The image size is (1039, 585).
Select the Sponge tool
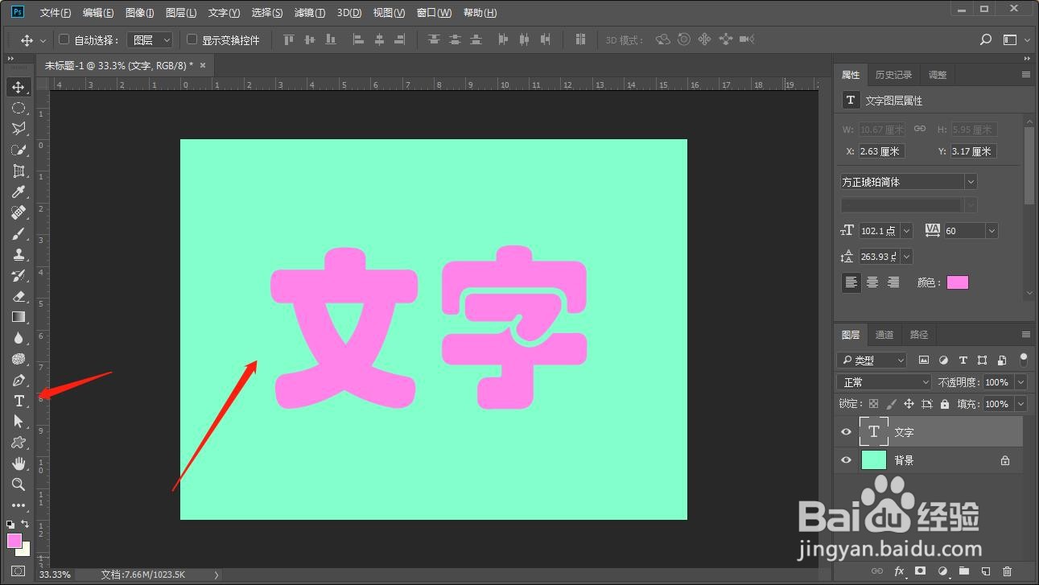click(x=19, y=359)
